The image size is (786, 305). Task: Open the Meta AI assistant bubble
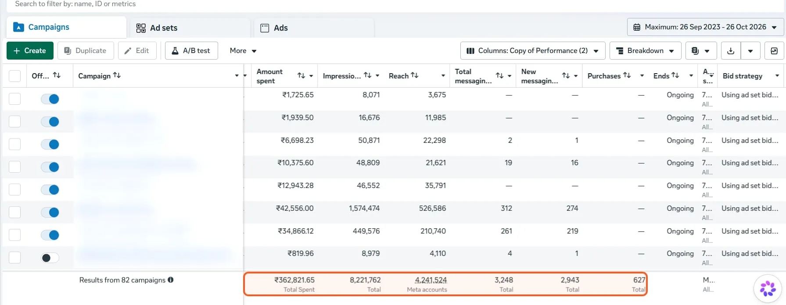768,289
